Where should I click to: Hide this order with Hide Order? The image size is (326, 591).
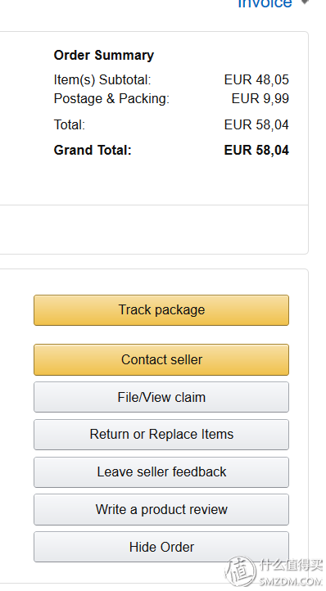(x=161, y=547)
